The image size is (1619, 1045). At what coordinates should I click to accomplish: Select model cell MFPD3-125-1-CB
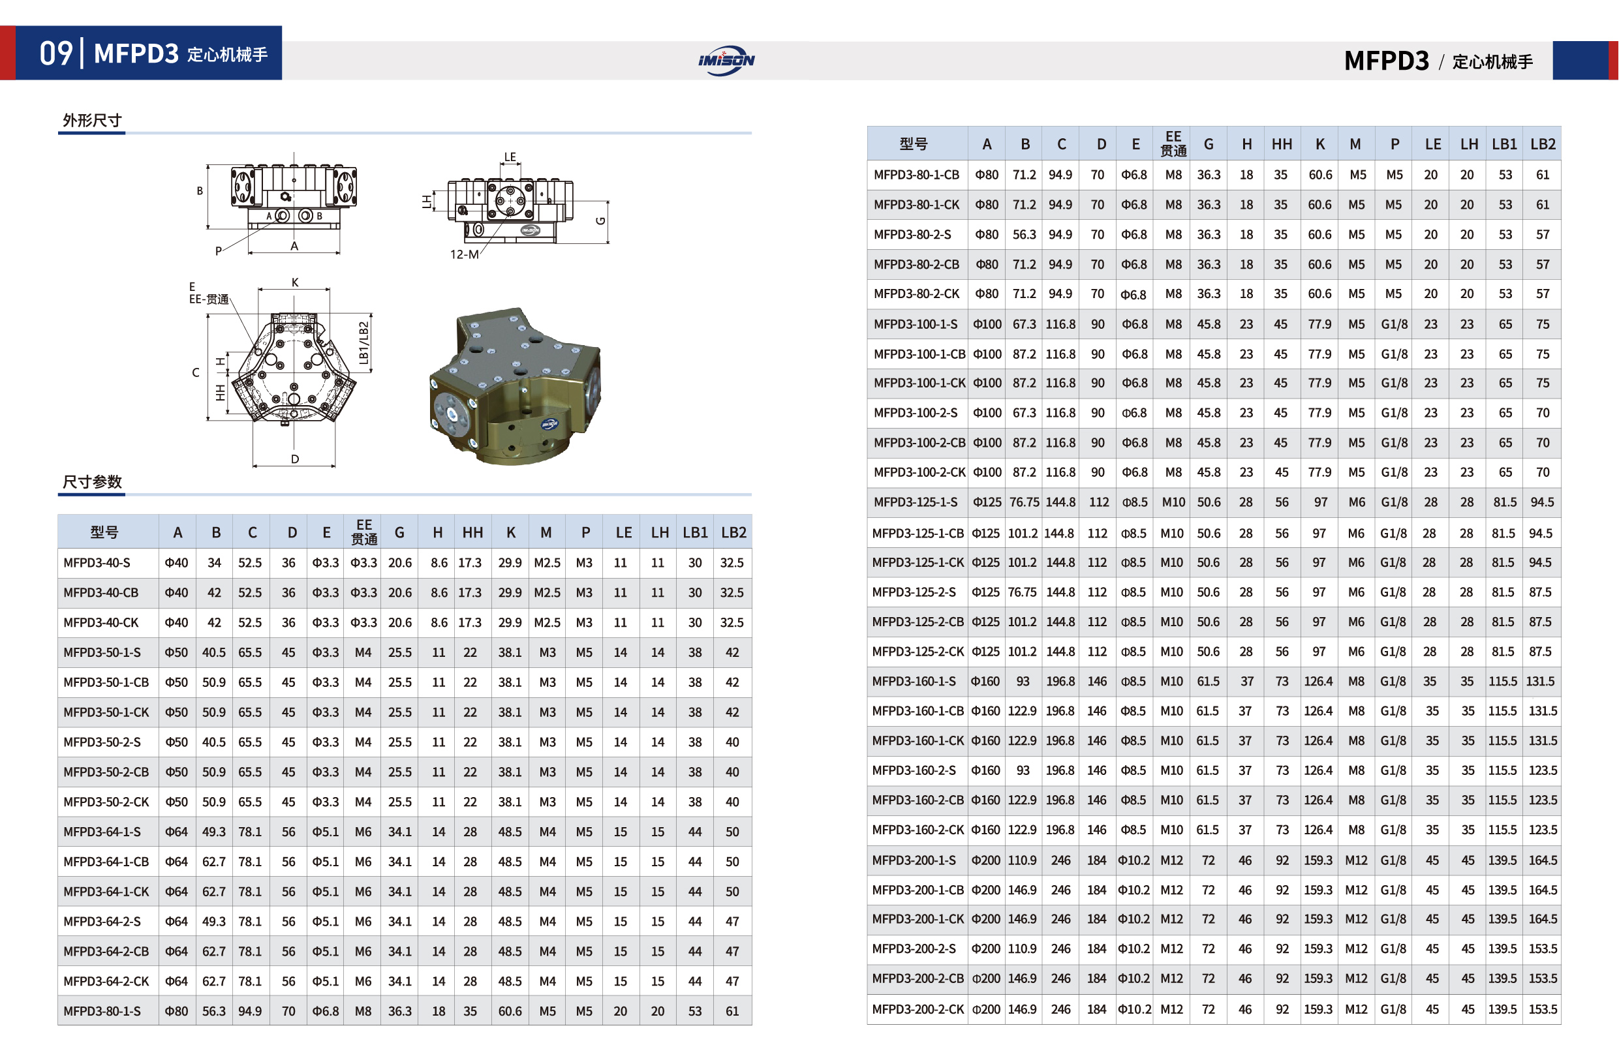917,533
